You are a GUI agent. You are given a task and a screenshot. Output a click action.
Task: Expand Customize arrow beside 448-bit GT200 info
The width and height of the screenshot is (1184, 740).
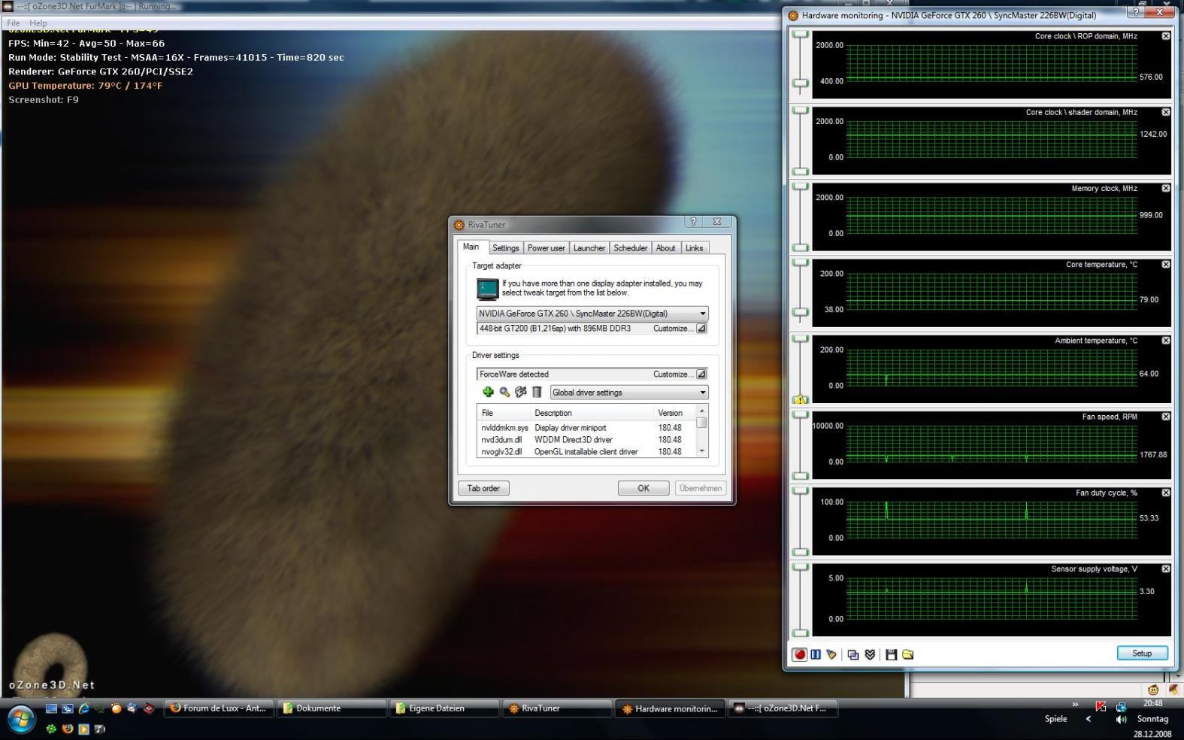[x=701, y=329]
